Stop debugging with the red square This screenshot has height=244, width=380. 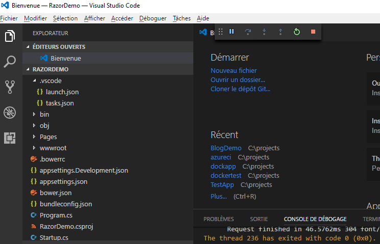click(x=313, y=32)
